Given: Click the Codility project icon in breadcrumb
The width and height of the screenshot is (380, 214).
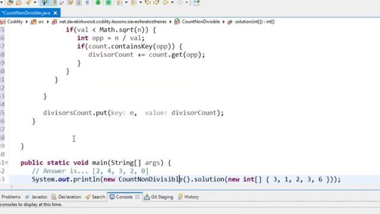Looking at the screenshot, I should [3, 21].
